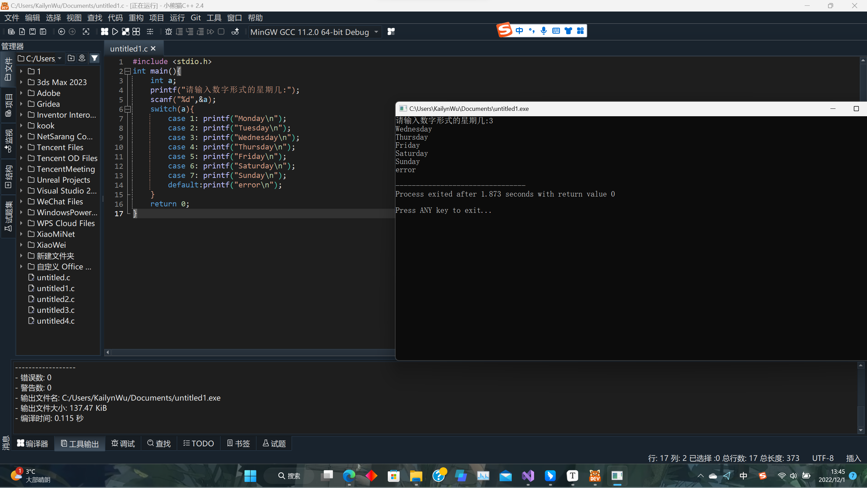Screen dimensions: 867x488
Task: Stop execution with the square stop icon
Action: [x=221, y=32]
